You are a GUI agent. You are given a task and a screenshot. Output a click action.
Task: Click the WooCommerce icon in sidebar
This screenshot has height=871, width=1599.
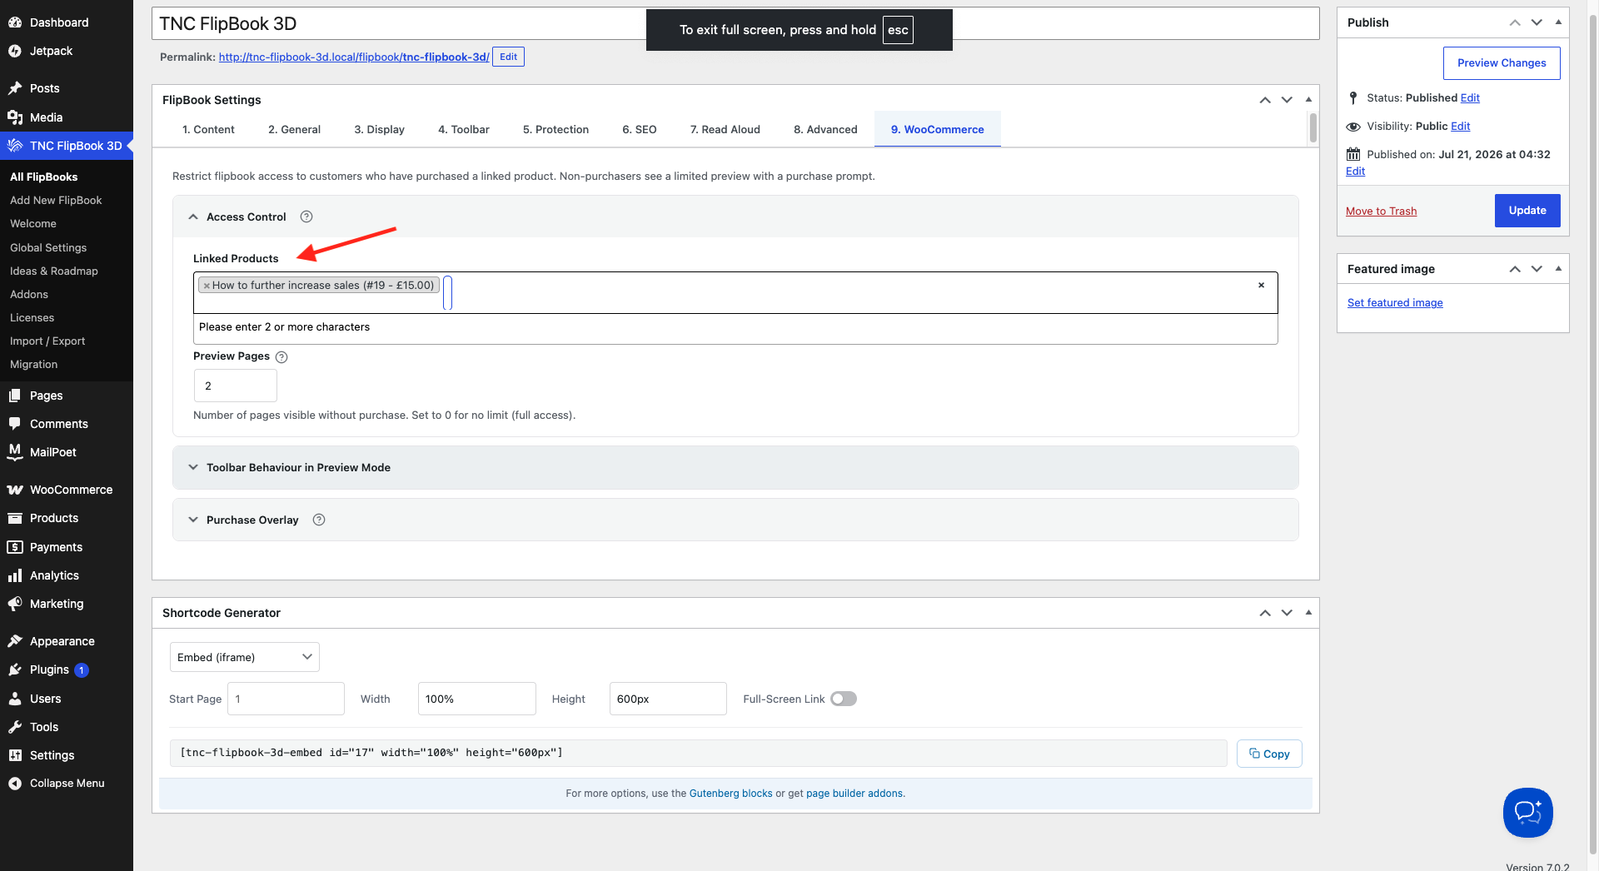pos(15,490)
